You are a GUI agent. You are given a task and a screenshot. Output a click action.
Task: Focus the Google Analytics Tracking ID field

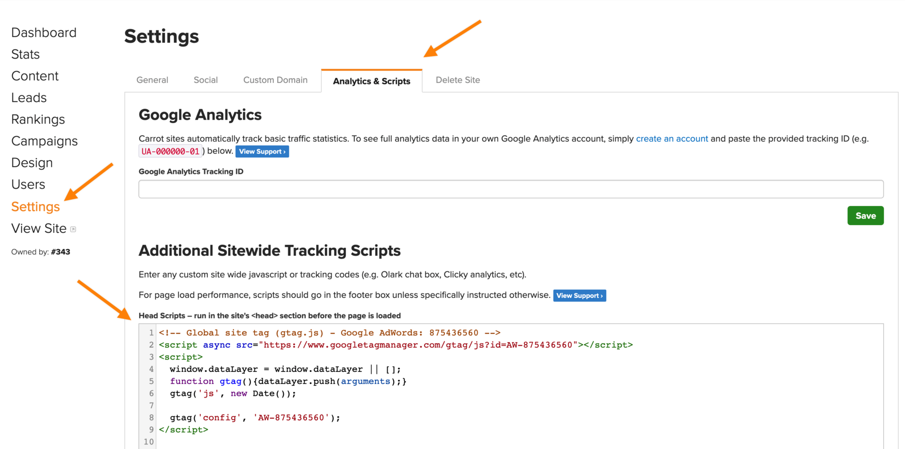pos(511,189)
